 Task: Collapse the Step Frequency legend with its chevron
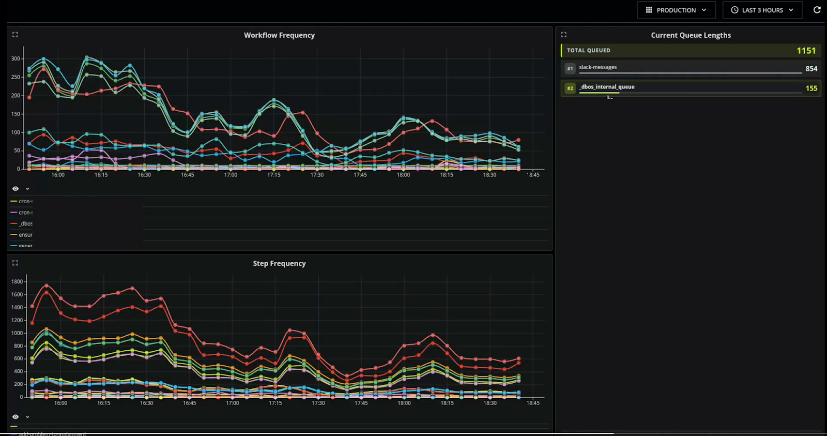point(27,417)
